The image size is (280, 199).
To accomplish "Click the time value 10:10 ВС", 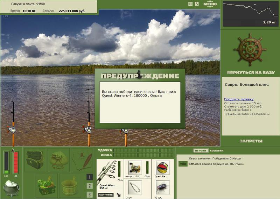I will tap(29, 11).
